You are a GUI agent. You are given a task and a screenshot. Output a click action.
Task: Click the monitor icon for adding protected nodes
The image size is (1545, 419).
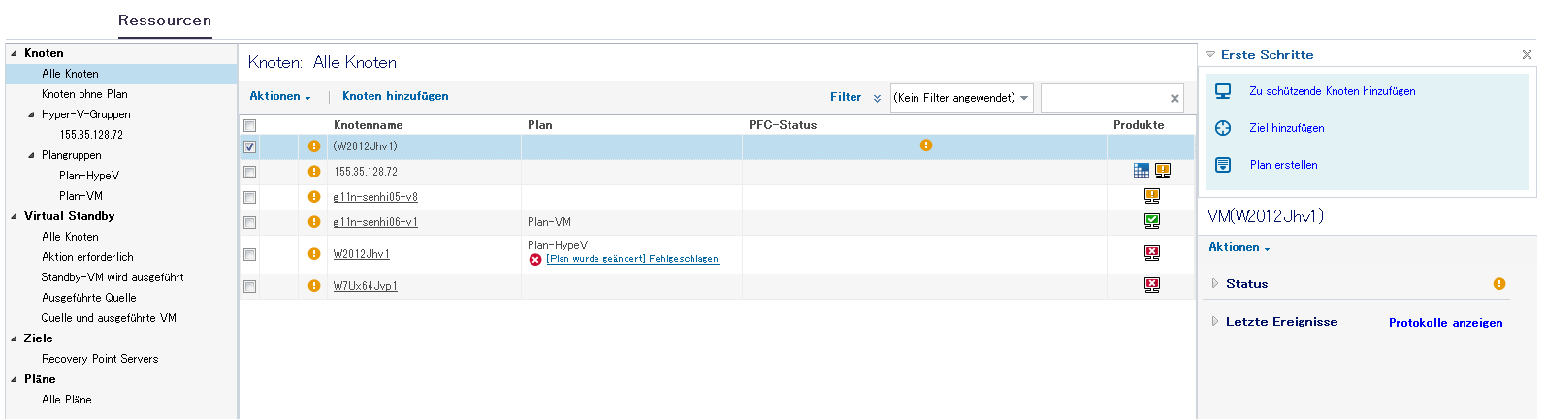click(x=1223, y=91)
